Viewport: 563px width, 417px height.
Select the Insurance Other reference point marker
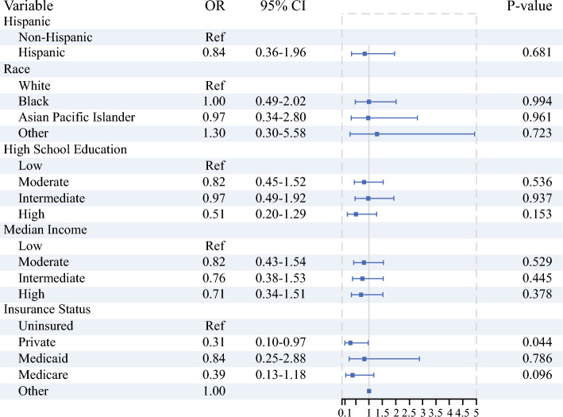click(369, 391)
